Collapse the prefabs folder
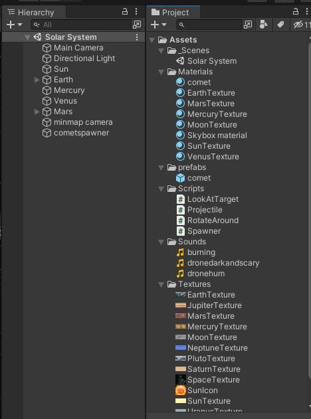The height and width of the screenshot is (419, 311). click(161, 167)
